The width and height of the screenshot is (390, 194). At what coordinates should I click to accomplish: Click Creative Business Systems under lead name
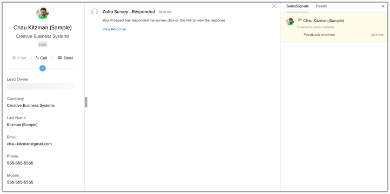tap(42, 37)
